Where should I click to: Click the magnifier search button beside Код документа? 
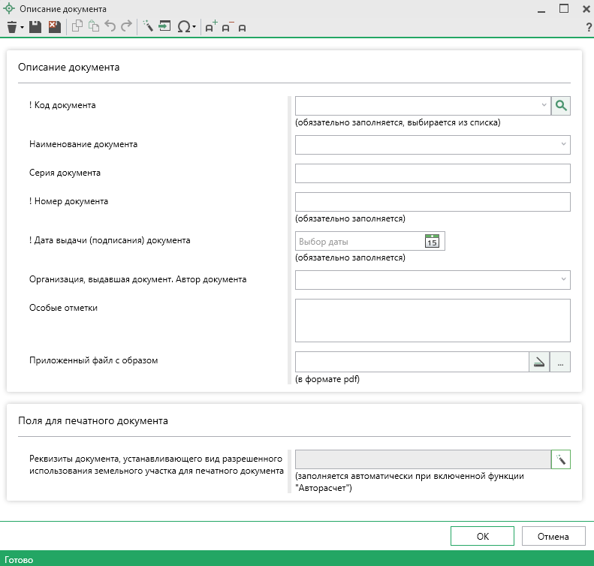[x=560, y=106]
